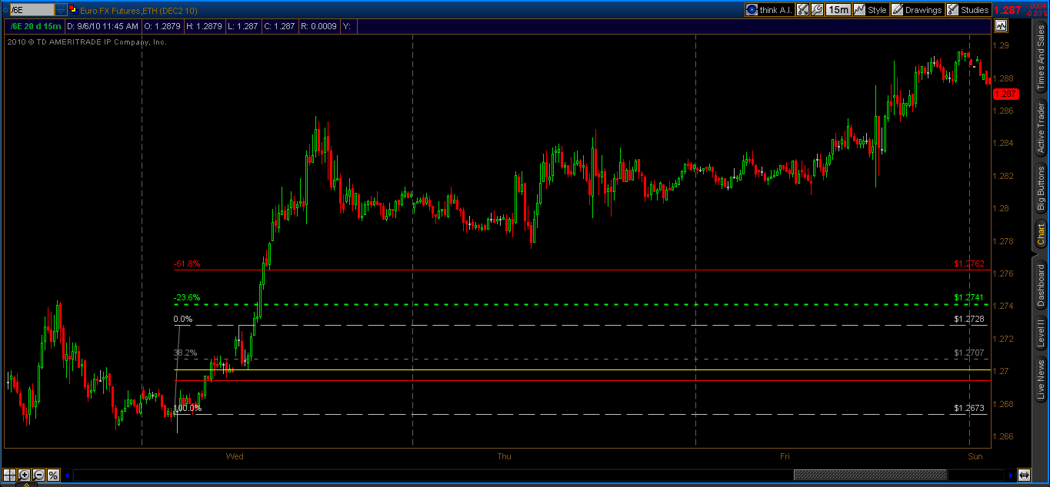Click the -0.03% percent change value
Viewport: 1050px width, 487px height.
[x=1035, y=14]
